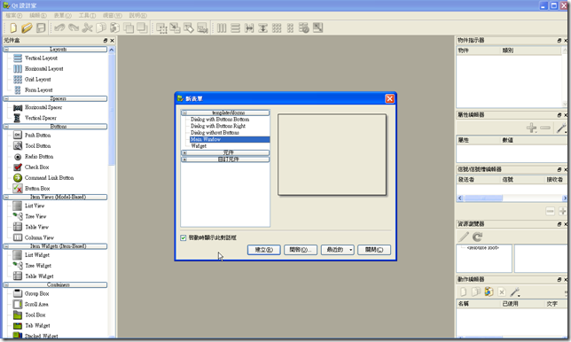Click the Lay Out in Form toolbar icon

tap(290, 27)
